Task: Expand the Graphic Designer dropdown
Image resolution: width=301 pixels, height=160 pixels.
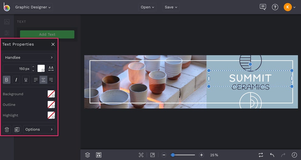Action: pyautogui.click(x=33, y=7)
